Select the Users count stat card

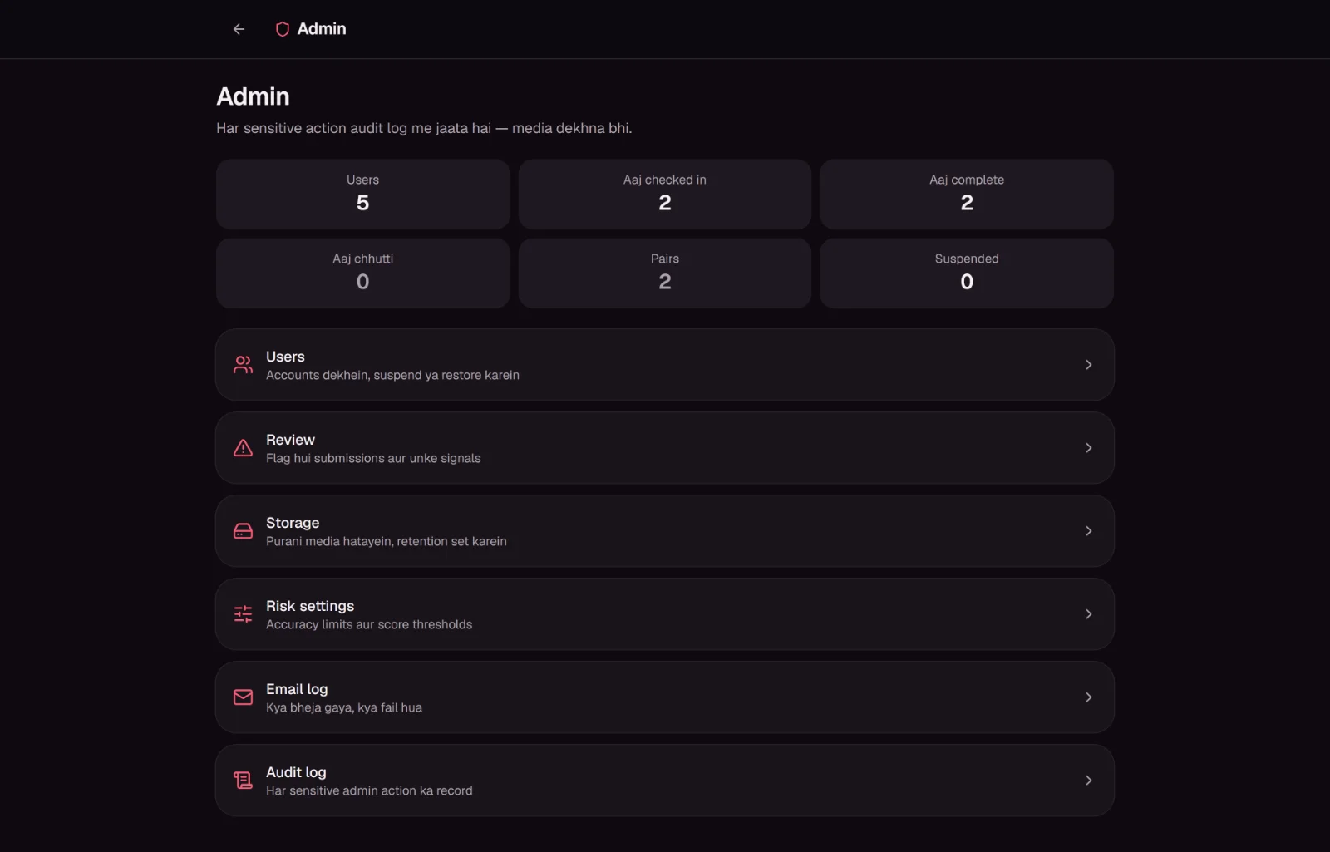pyautogui.click(x=362, y=195)
